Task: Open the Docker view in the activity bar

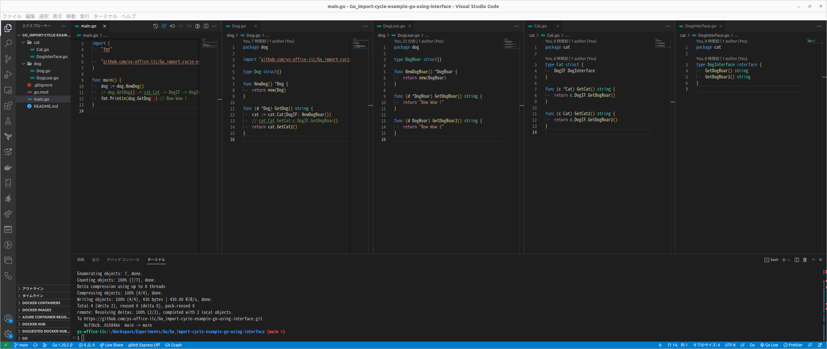Action: [8, 167]
